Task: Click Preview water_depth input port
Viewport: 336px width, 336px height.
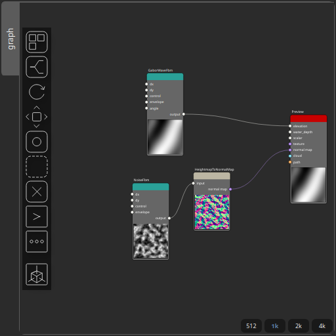Action: pos(290,132)
